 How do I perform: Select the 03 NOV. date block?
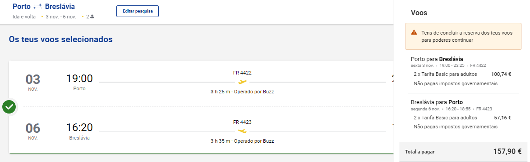tap(33, 82)
